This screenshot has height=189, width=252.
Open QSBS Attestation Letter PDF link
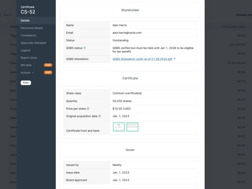point(142,59)
